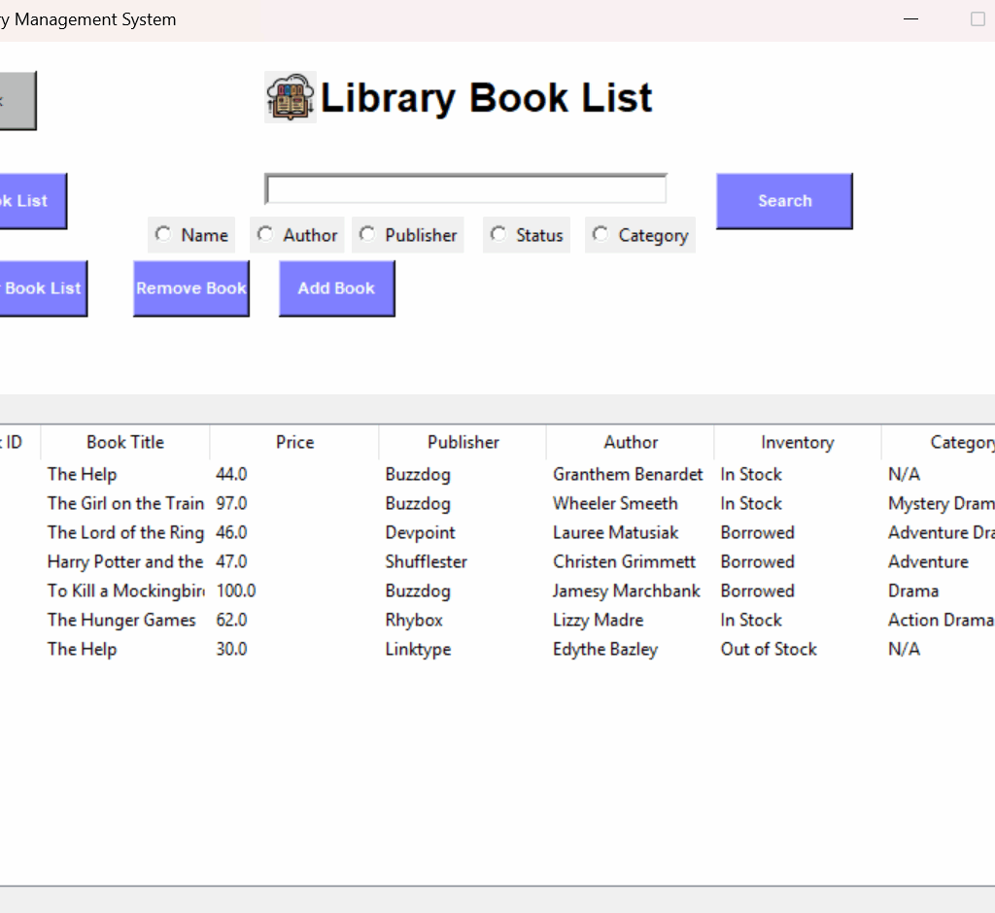Select the Name search filter
This screenshot has height=913, width=995.
click(x=164, y=234)
